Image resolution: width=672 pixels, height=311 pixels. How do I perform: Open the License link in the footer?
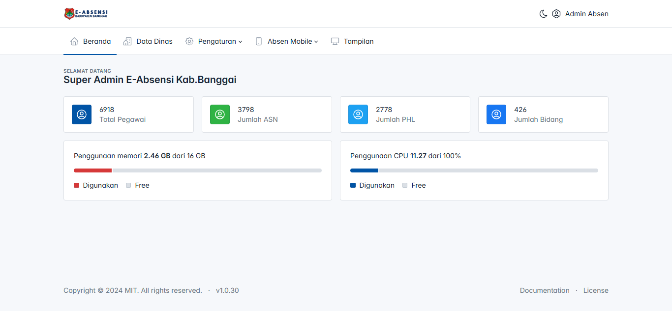coord(596,290)
